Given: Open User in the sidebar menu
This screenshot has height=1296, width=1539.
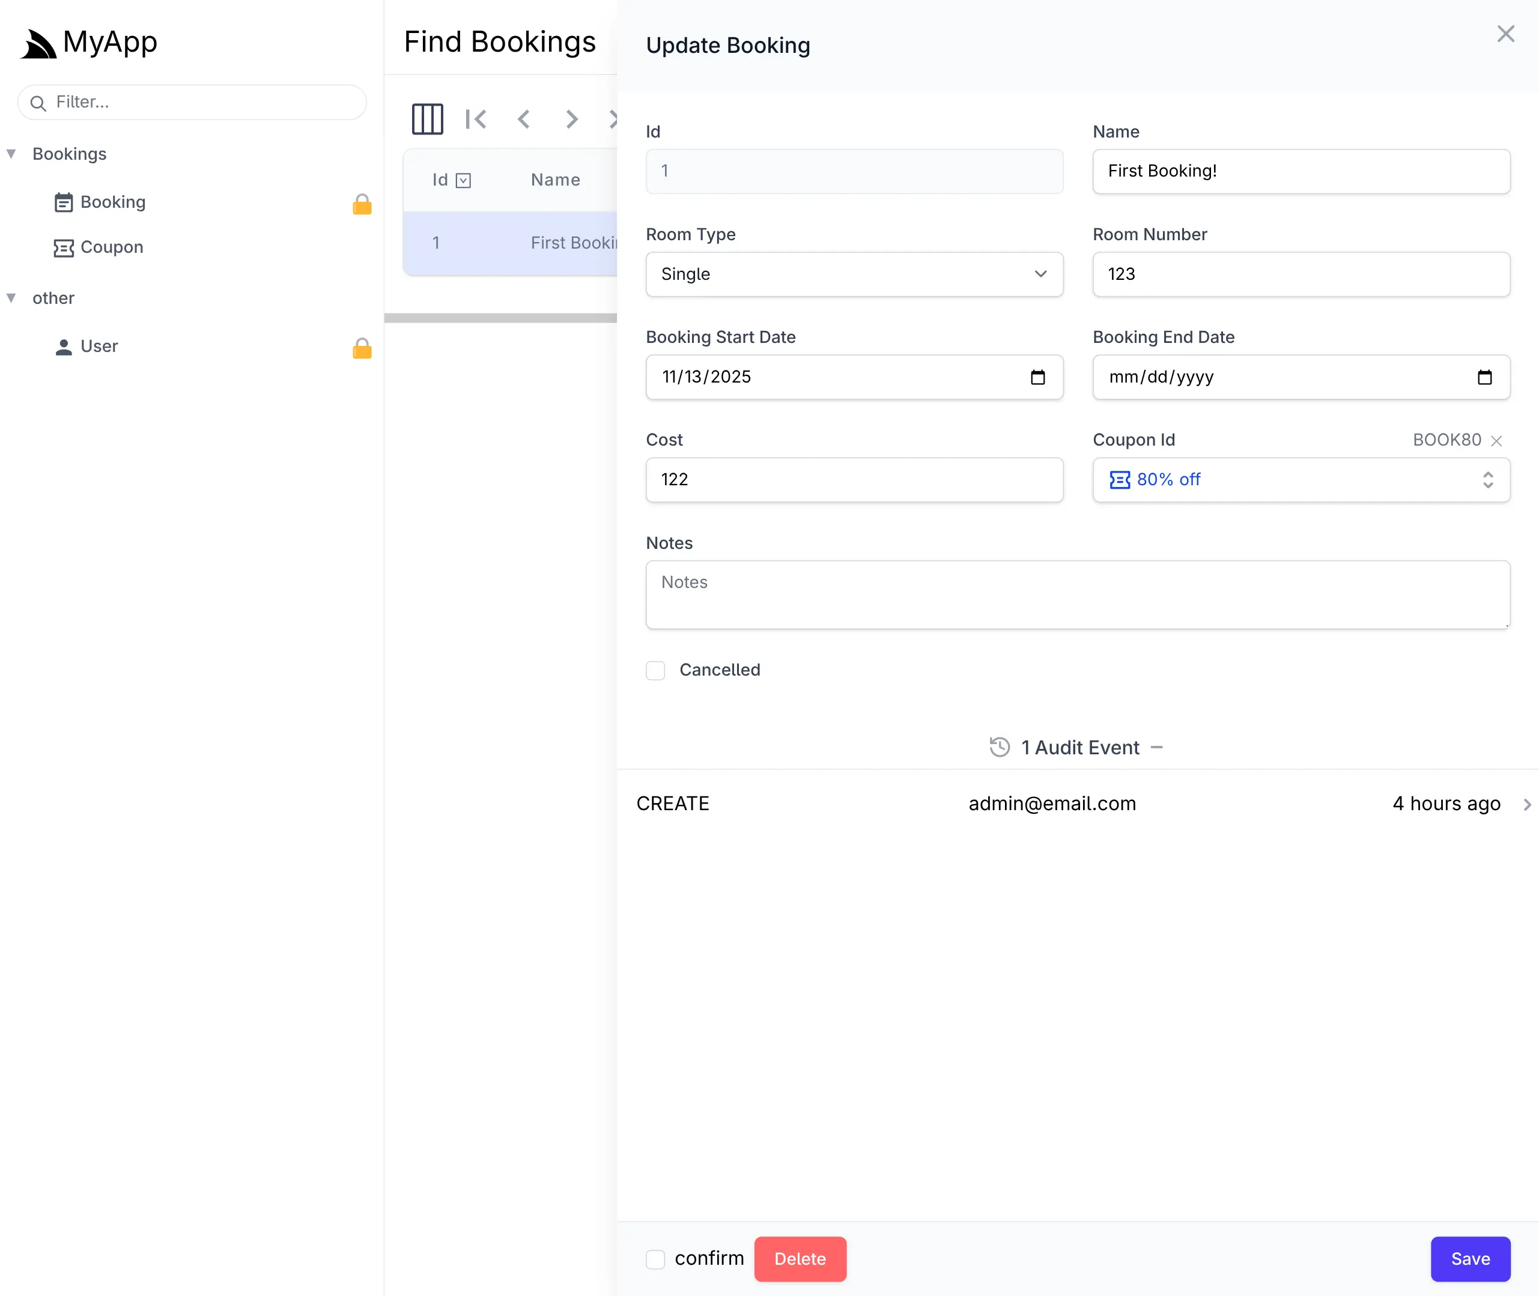Looking at the screenshot, I should click(x=99, y=347).
